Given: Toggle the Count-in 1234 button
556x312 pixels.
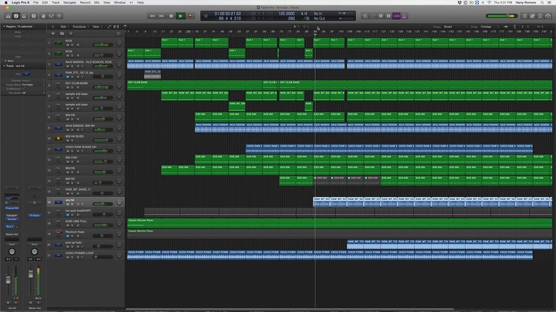Looking at the screenshot, I should click(x=396, y=16).
